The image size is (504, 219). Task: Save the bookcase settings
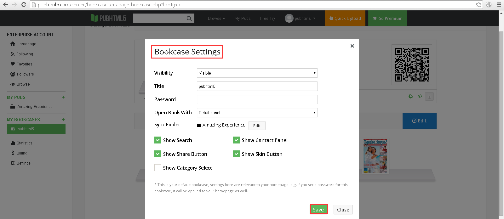(318, 210)
